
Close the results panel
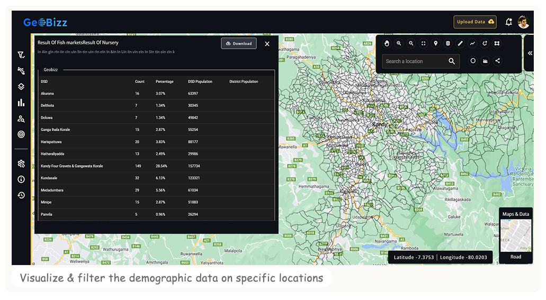[267, 44]
